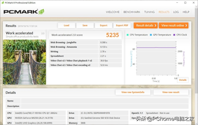Click the Save results button
Screen dimensions: 198x125
click(x=85, y=25)
